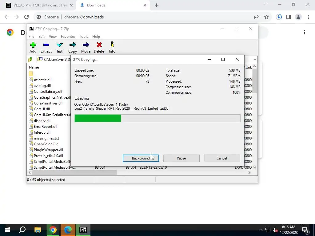
Task: Go back in Chrome
Action: (7, 17)
